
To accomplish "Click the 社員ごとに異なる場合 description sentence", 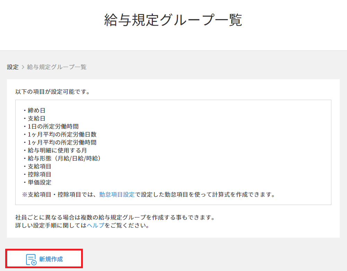I will (x=115, y=217).
